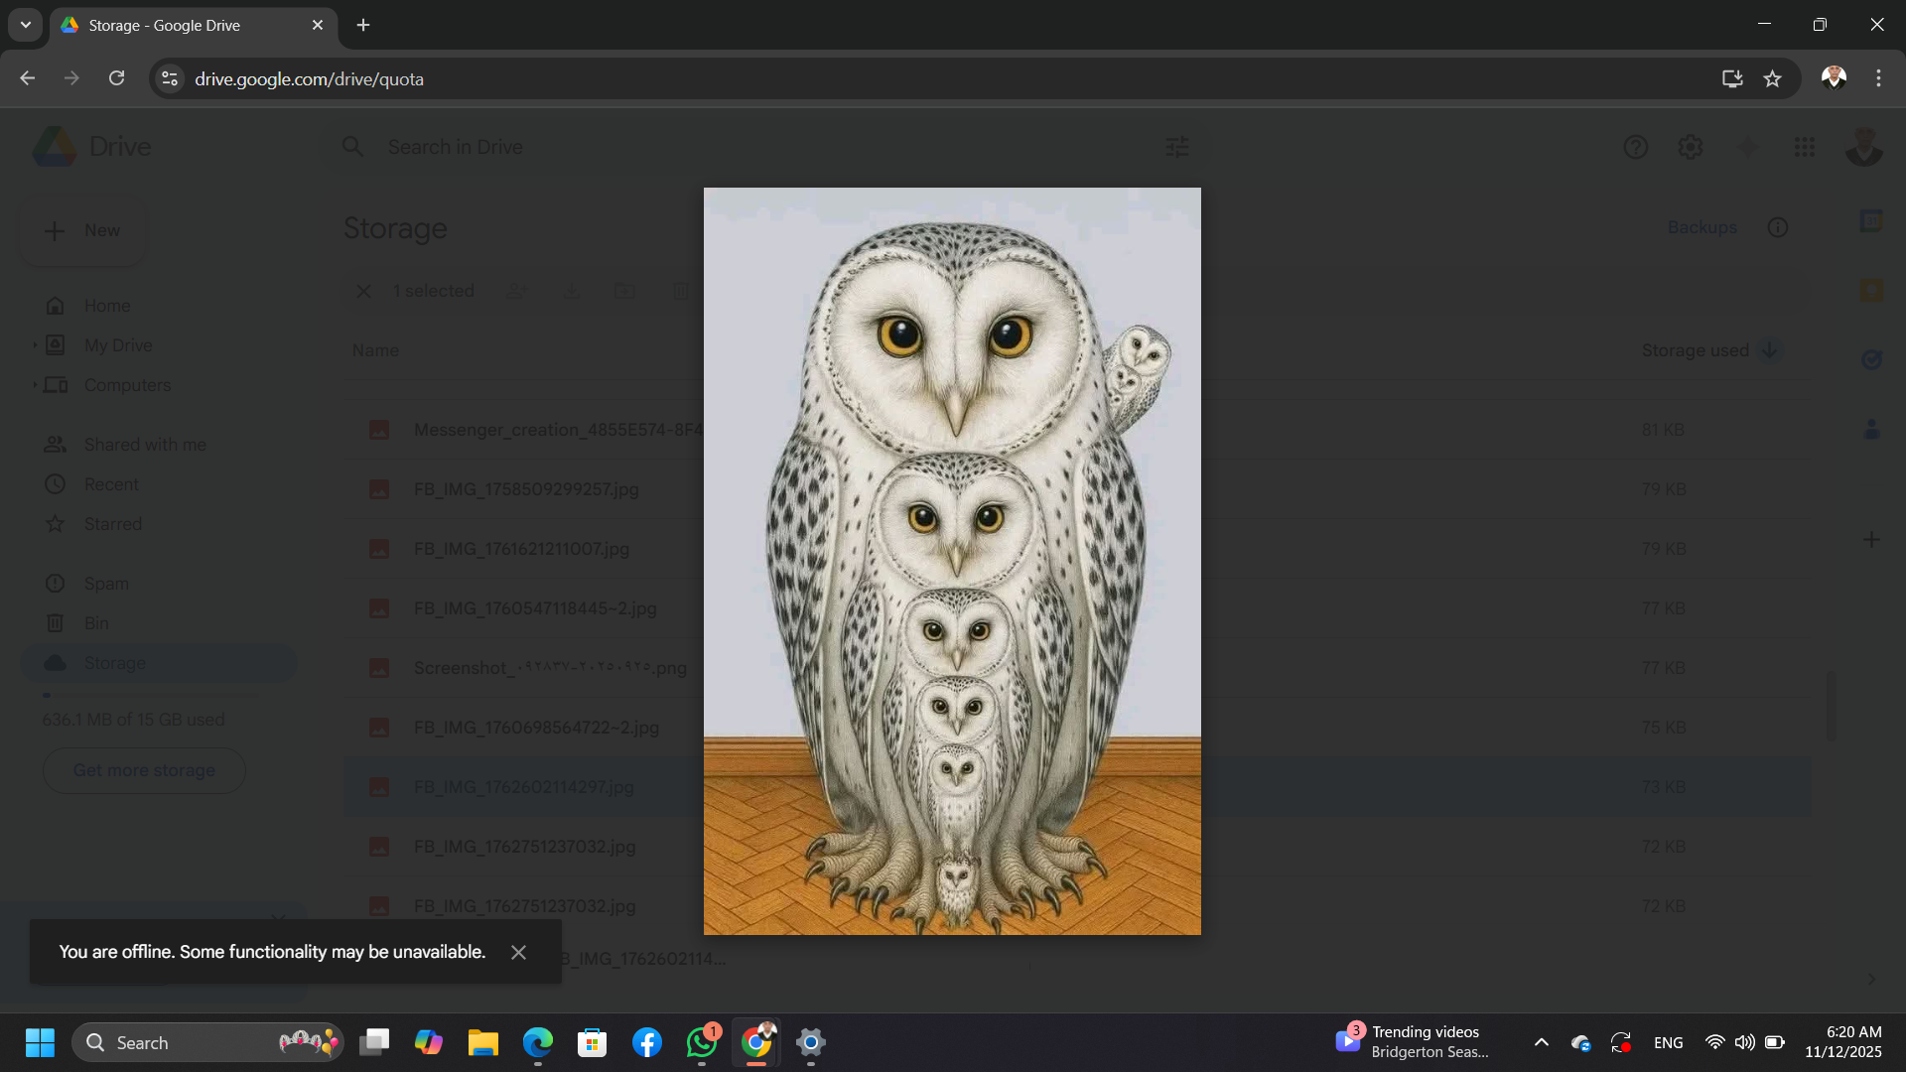
Task: Click the Gemini sparkle icon
Action: (x=1747, y=147)
